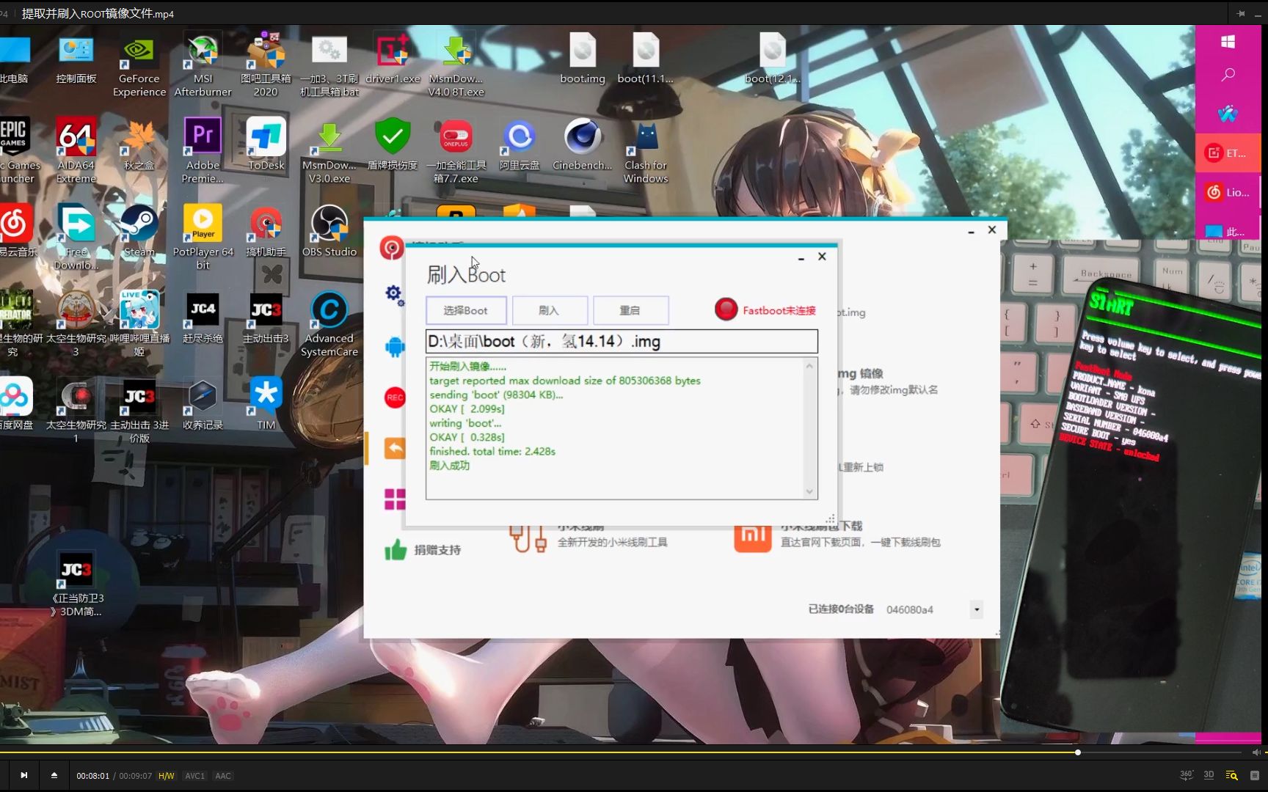Click the 刷入成功 log line
This screenshot has width=1268, height=792.
449,466
